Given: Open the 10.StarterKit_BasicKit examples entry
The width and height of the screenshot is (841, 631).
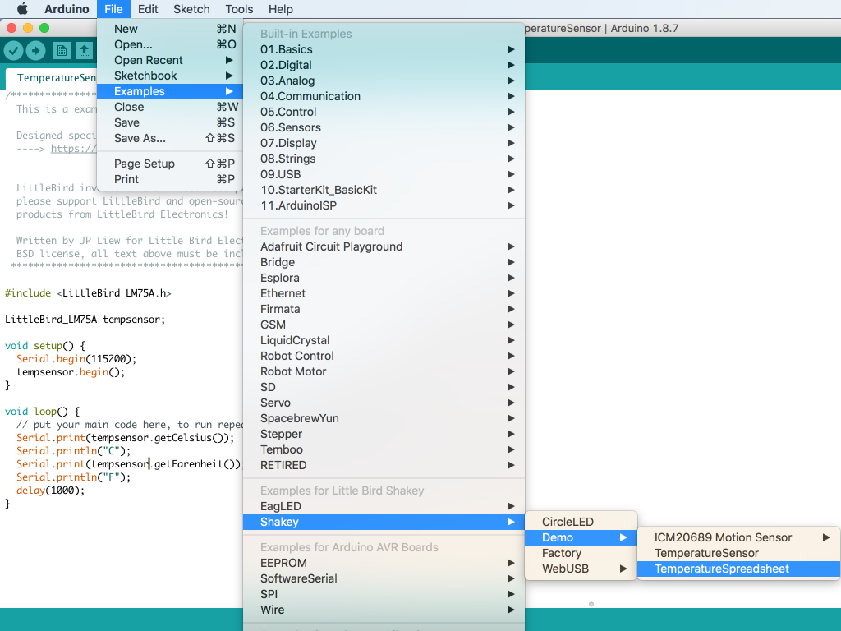Looking at the screenshot, I should pyautogui.click(x=384, y=190).
